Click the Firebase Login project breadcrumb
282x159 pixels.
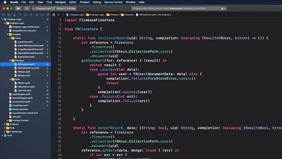(x=75, y=15)
